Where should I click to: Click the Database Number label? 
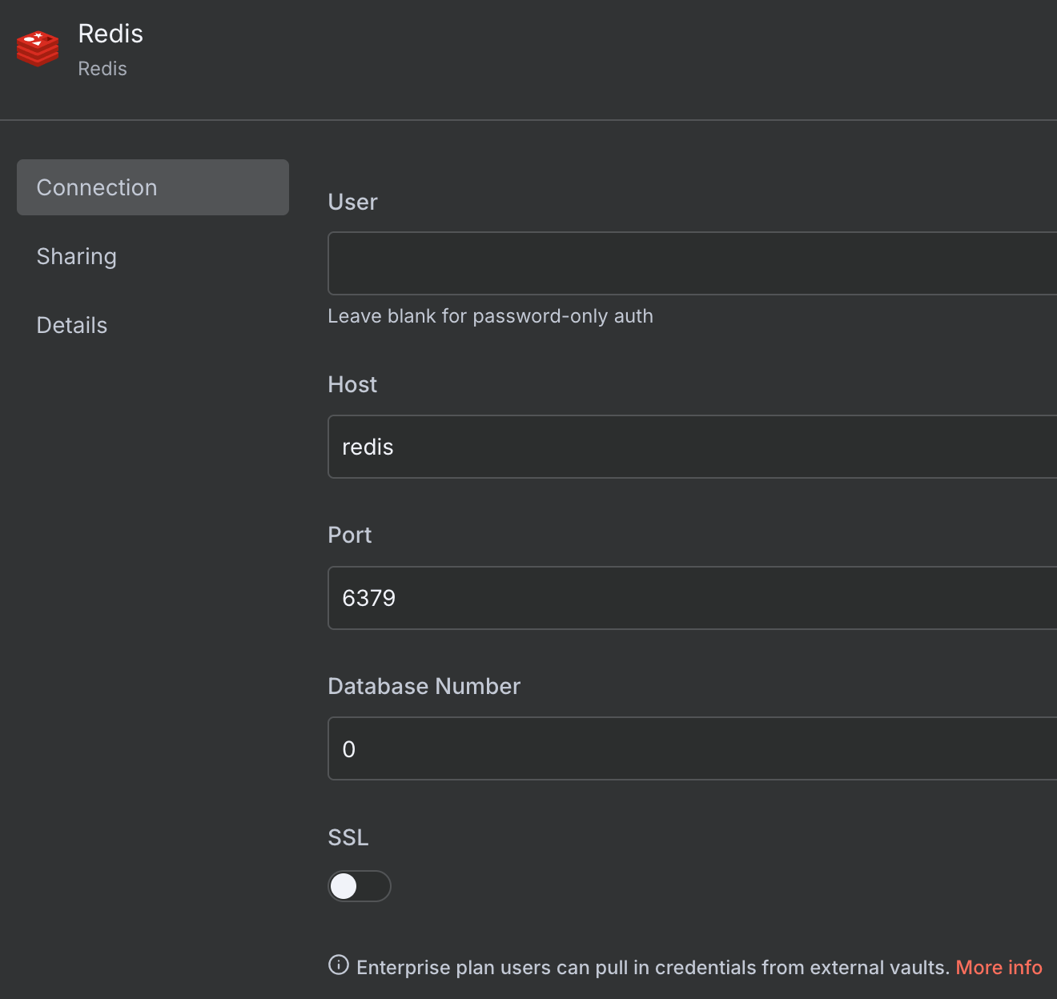click(424, 686)
